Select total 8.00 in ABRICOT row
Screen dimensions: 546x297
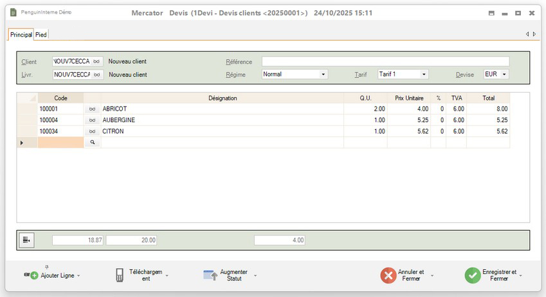pos(488,109)
